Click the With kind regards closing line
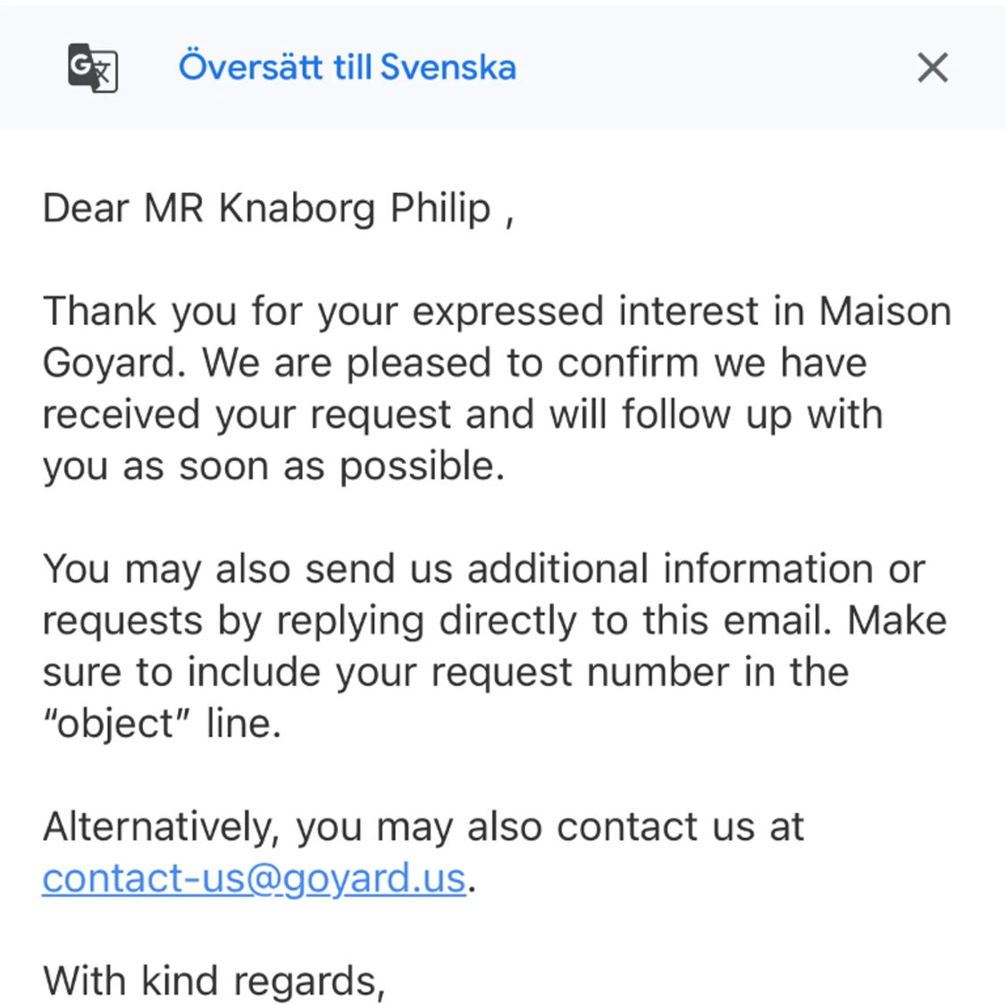The height and width of the screenshot is (1005, 1005). [x=214, y=981]
